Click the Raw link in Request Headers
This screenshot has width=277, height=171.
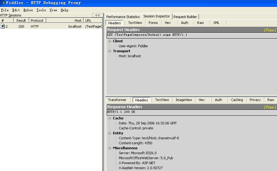(x=270, y=30)
